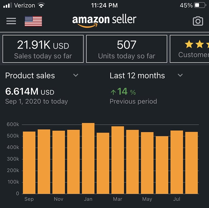This screenshot has width=209, height=208.
Task: Open the camera scanner icon
Action: tap(198, 21)
